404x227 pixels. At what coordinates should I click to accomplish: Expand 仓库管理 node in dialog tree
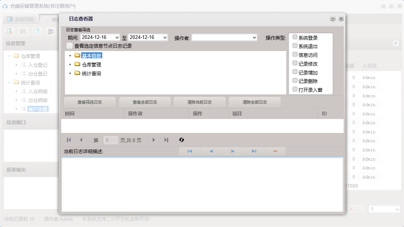point(70,65)
